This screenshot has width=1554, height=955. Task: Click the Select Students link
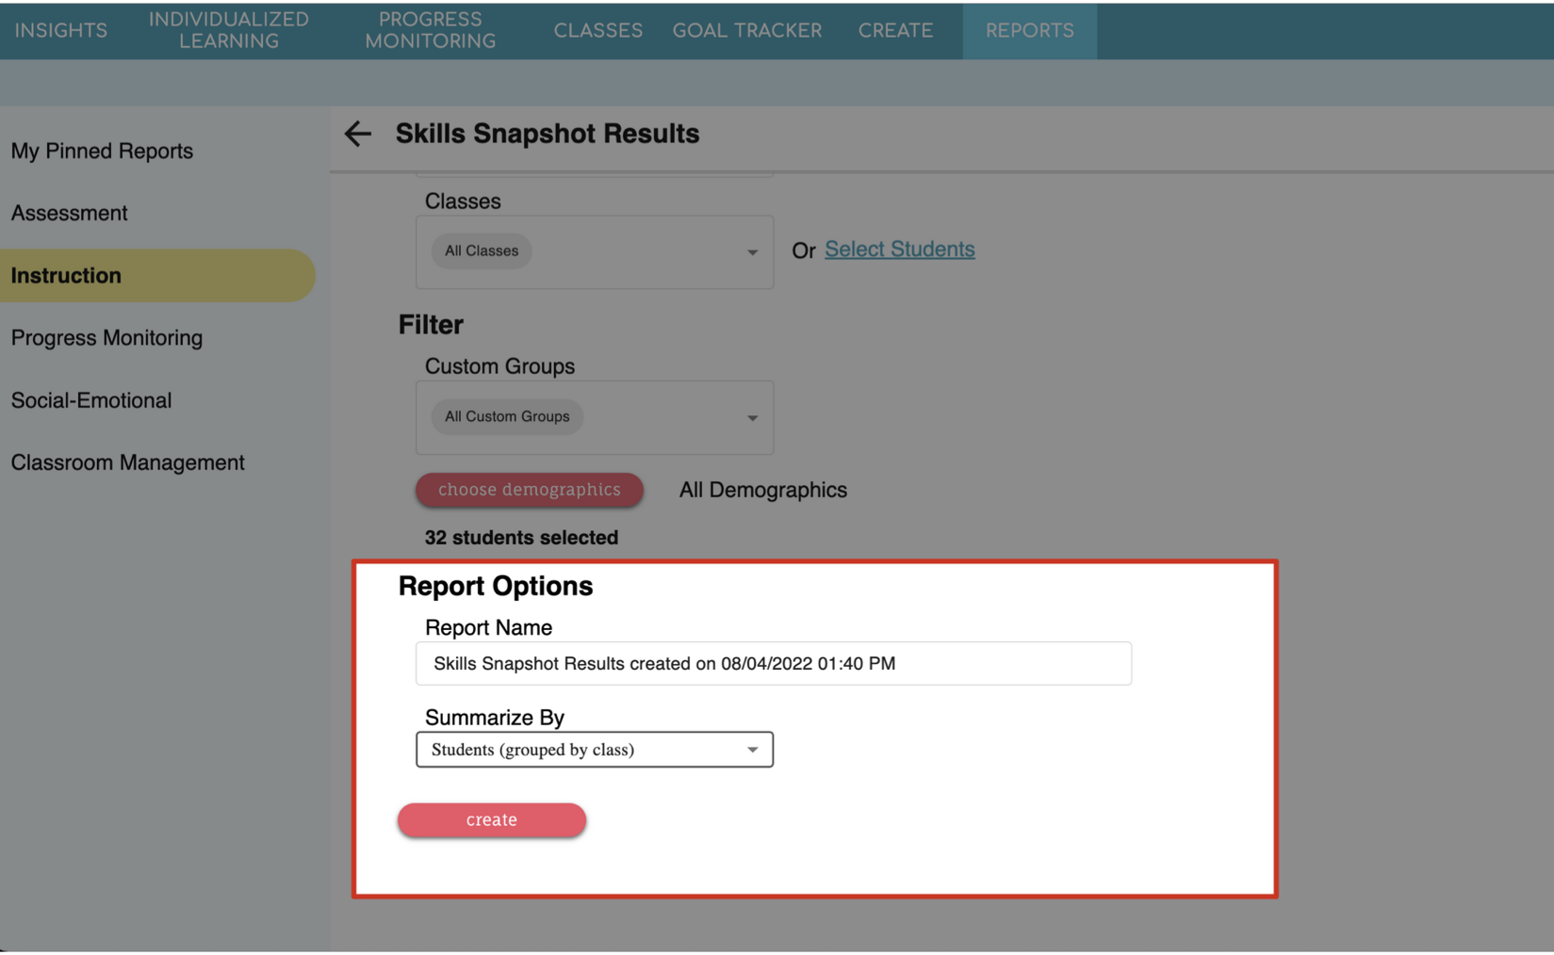pyautogui.click(x=898, y=249)
